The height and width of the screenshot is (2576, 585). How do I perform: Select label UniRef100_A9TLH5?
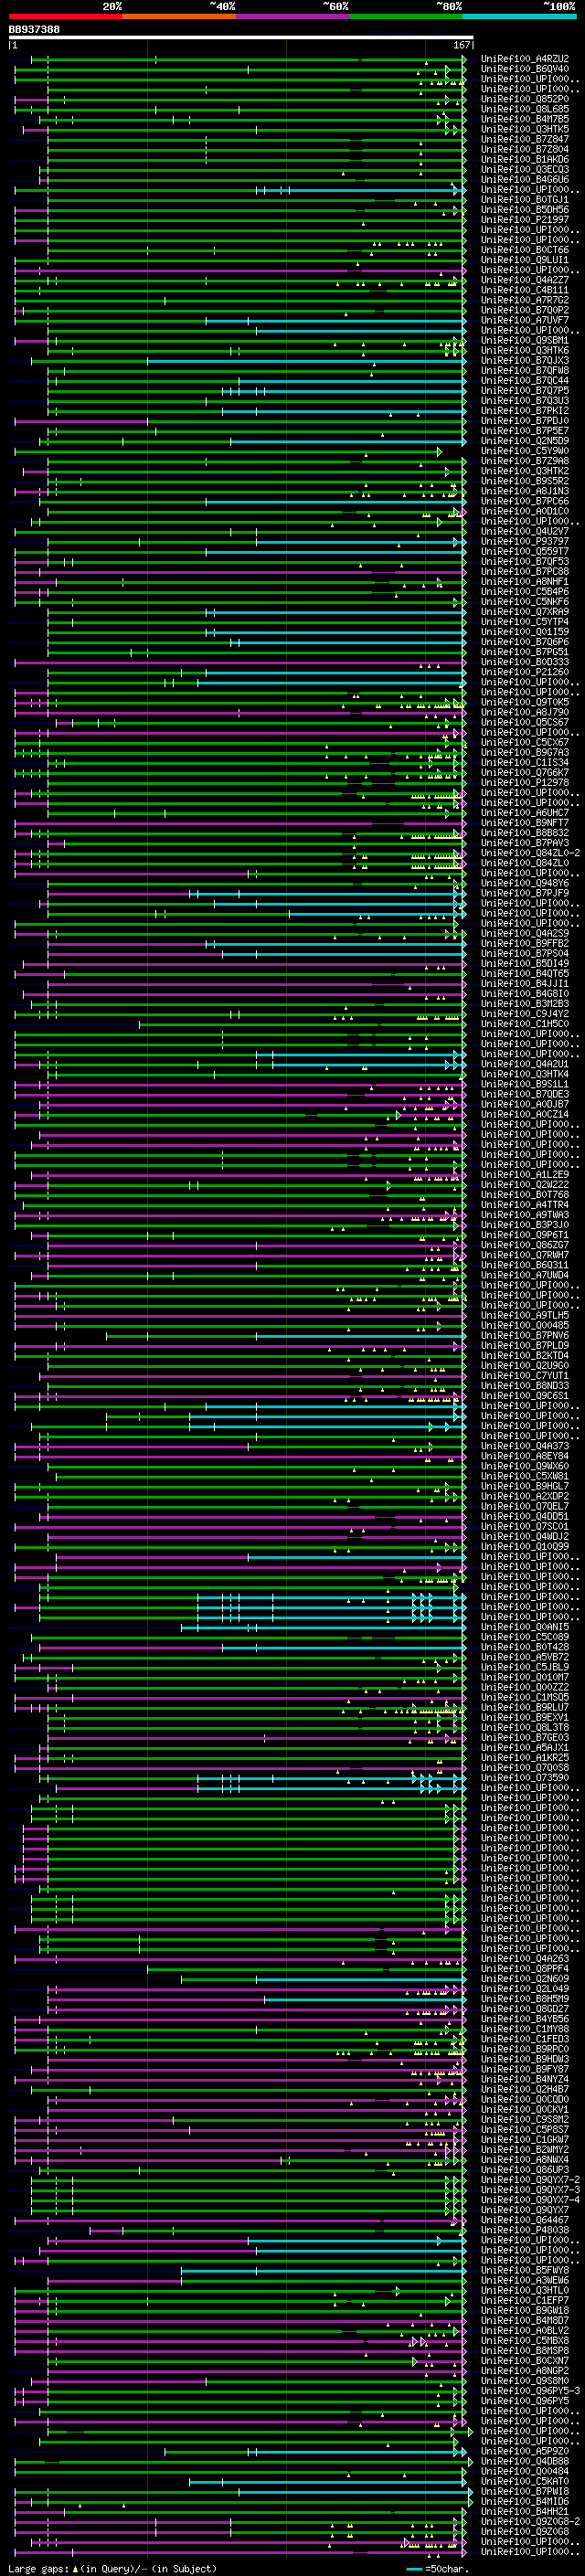(525, 1315)
